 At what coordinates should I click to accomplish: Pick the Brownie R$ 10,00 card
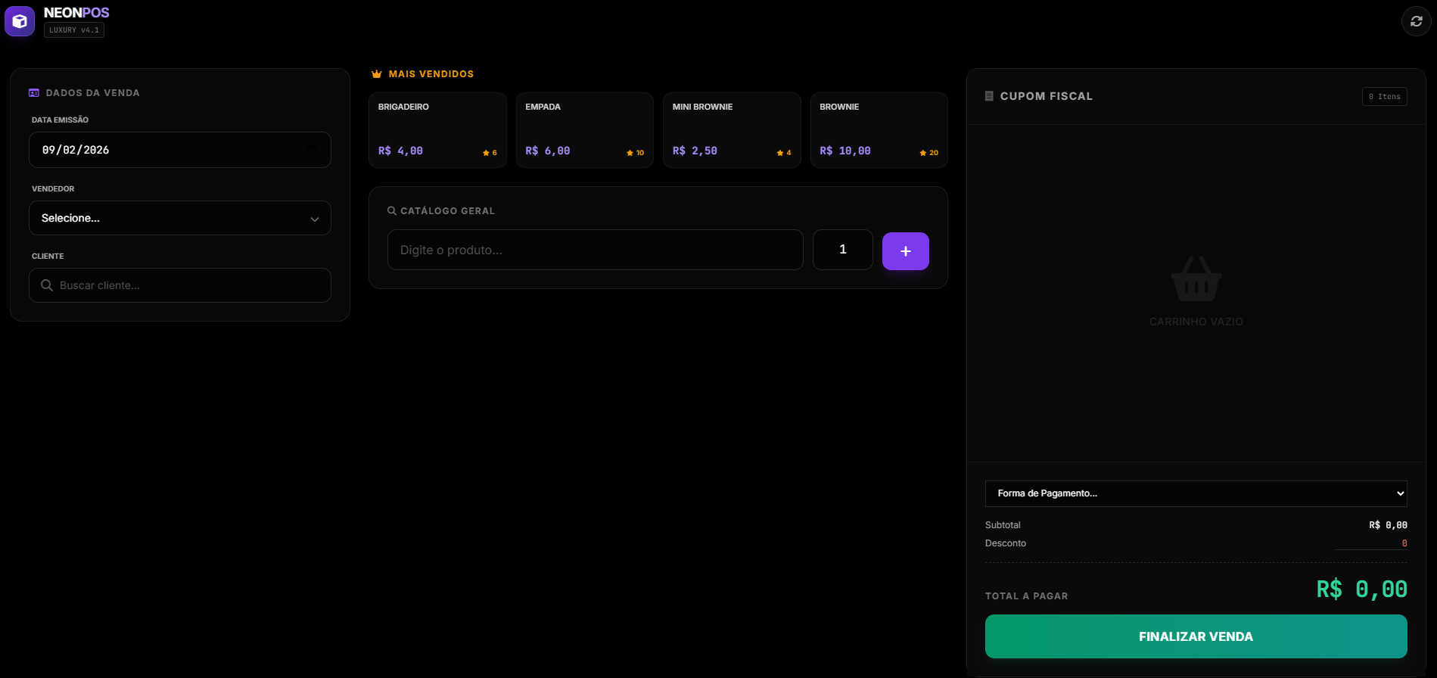(879, 129)
